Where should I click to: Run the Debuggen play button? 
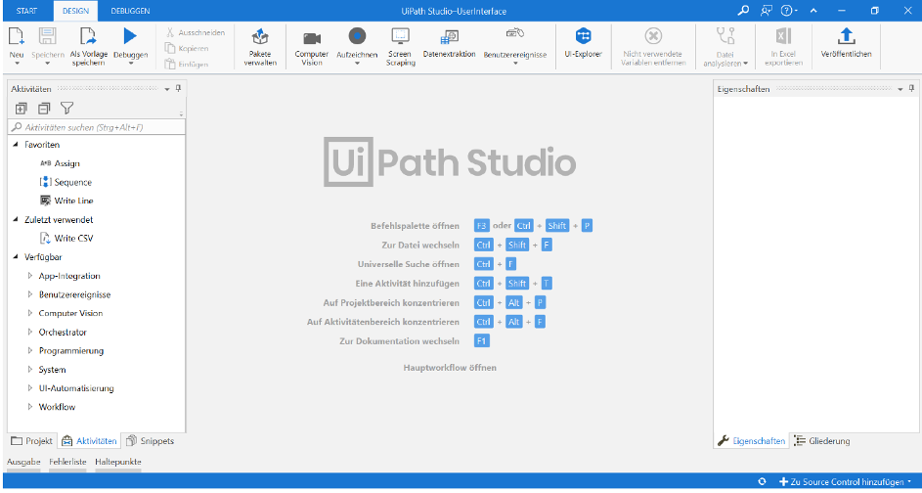point(130,37)
